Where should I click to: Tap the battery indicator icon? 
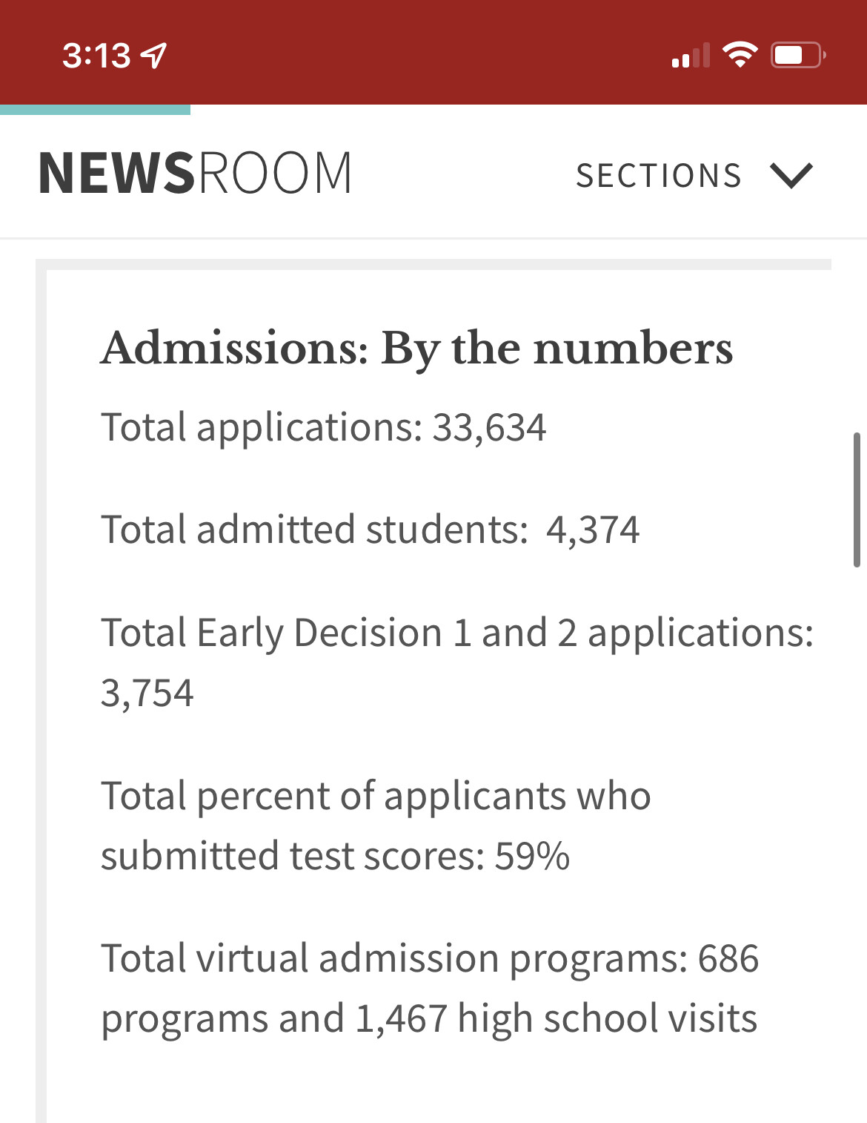(x=798, y=55)
